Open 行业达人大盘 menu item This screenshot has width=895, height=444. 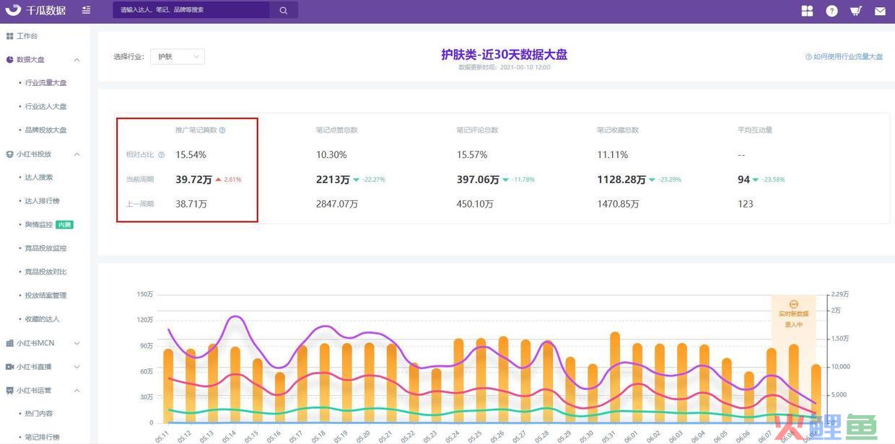click(x=45, y=107)
